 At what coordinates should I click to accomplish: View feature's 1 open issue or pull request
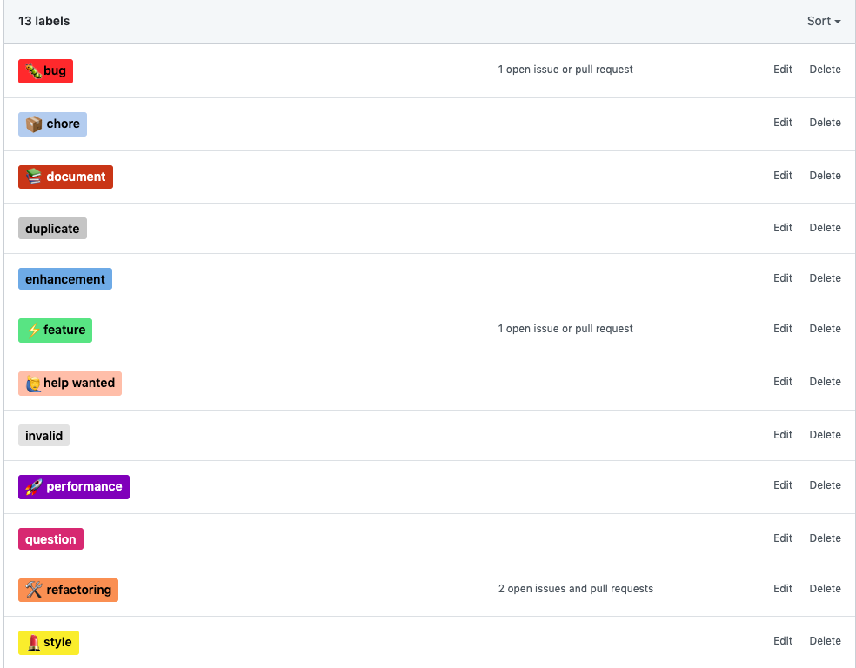coord(565,329)
